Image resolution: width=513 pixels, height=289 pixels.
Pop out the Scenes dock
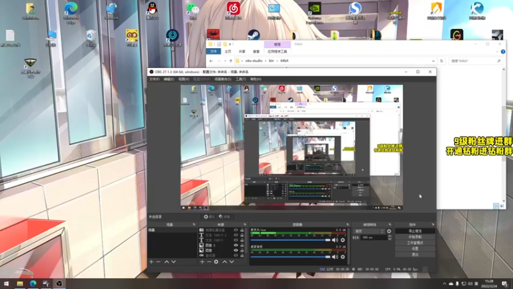[194, 224]
